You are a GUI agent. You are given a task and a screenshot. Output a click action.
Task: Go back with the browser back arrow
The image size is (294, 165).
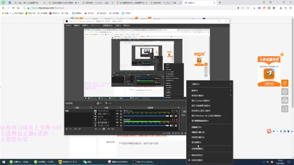click(3, 8)
